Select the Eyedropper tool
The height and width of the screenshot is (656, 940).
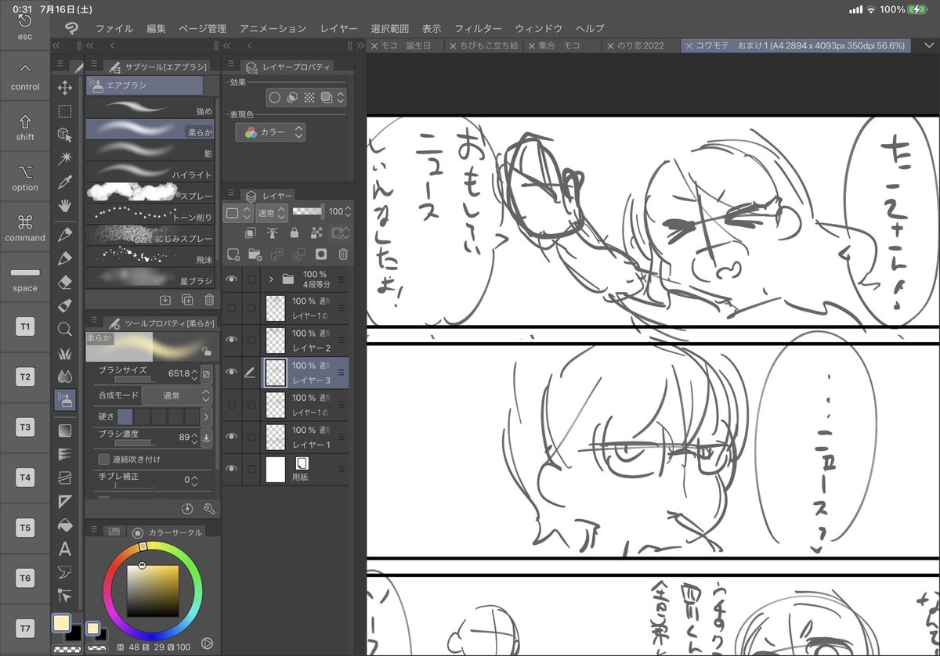tap(65, 182)
